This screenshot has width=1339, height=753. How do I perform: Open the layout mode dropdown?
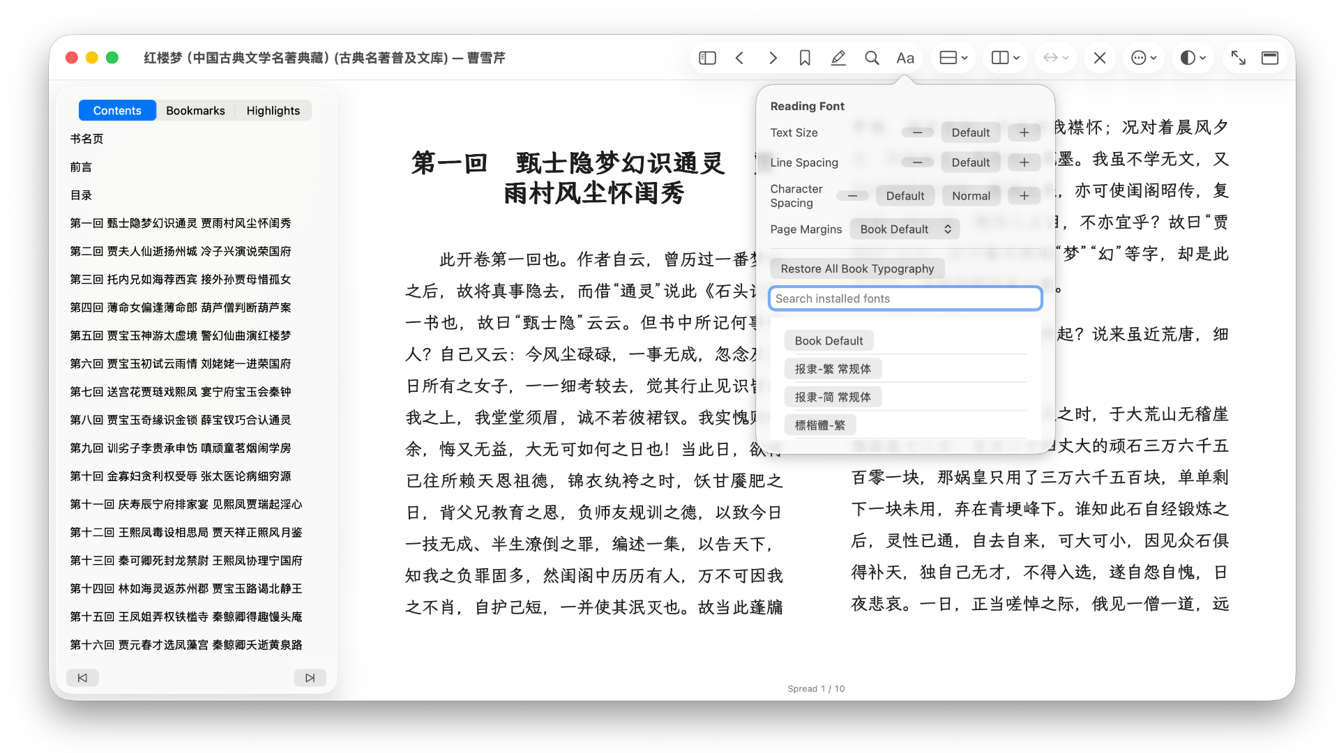tap(954, 58)
